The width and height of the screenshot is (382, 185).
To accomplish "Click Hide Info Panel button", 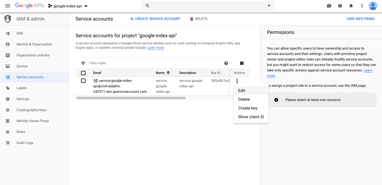I will click(x=361, y=19).
